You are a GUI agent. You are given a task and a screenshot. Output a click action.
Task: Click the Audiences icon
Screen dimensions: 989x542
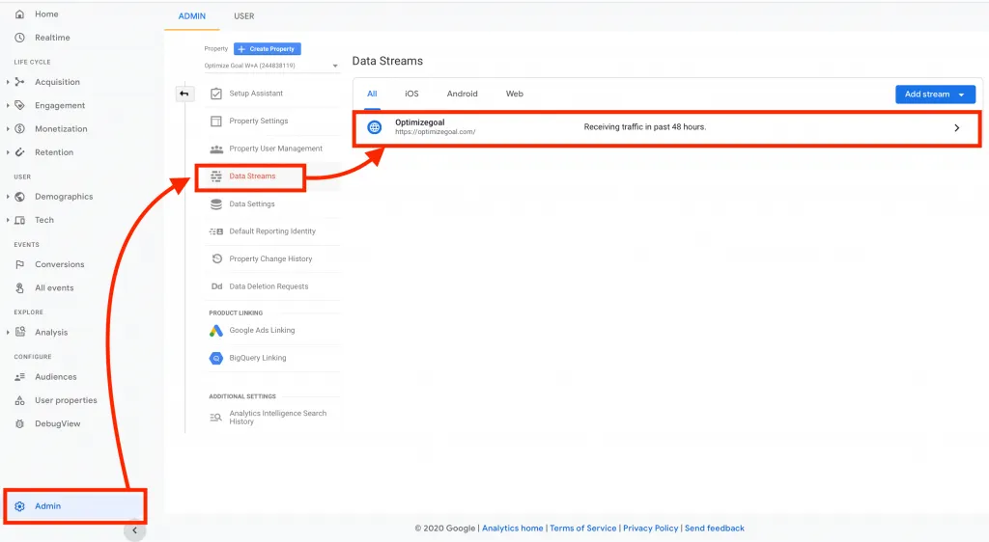coord(19,376)
